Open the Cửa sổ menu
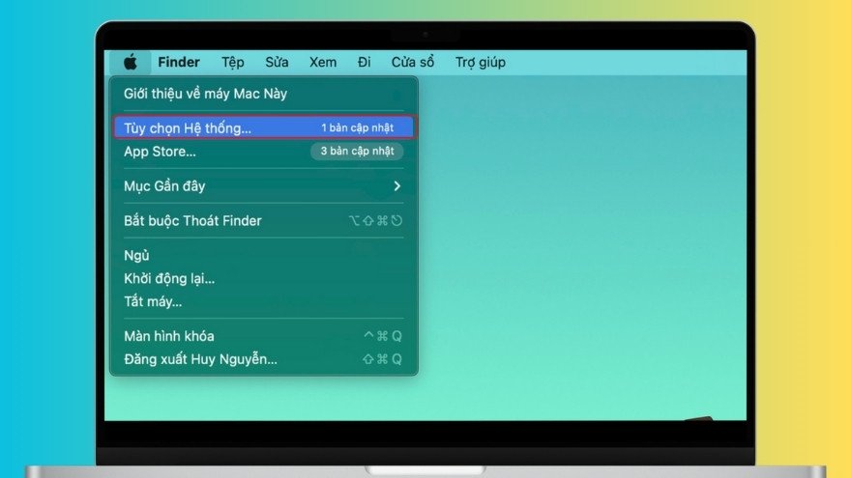 pyautogui.click(x=413, y=63)
